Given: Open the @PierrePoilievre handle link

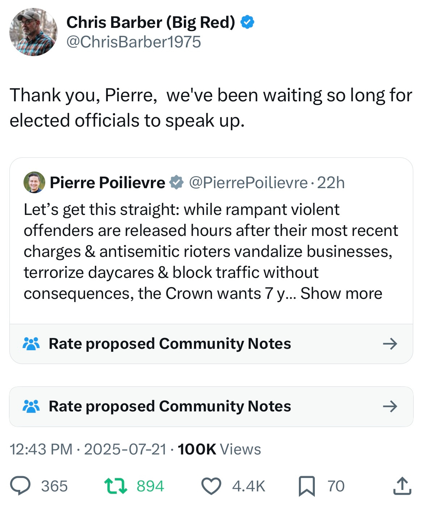Looking at the screenshot, I should click(248, 183).
